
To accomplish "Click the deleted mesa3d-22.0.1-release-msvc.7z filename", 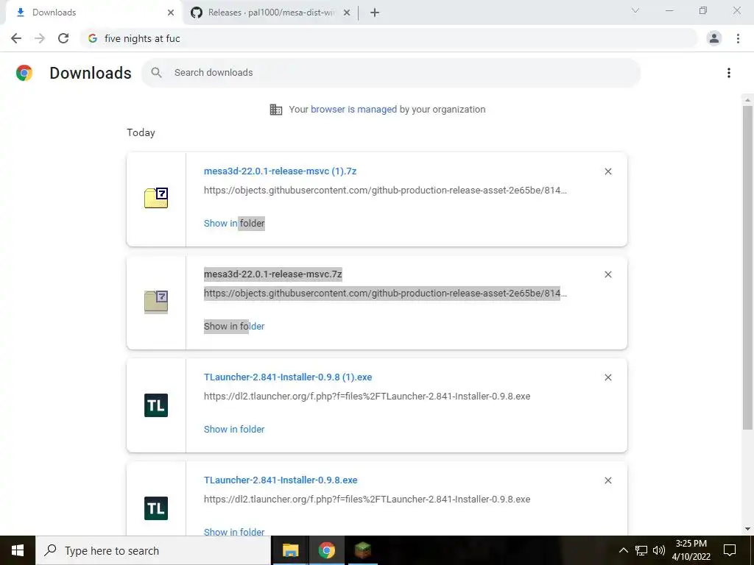I will (x=272, y=274).
